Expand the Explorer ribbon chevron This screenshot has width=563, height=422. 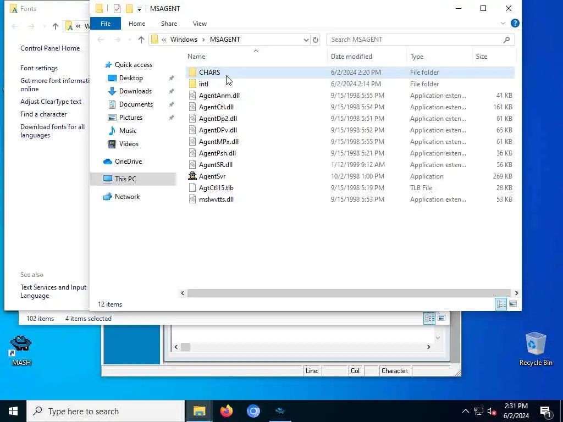(503, 23)
